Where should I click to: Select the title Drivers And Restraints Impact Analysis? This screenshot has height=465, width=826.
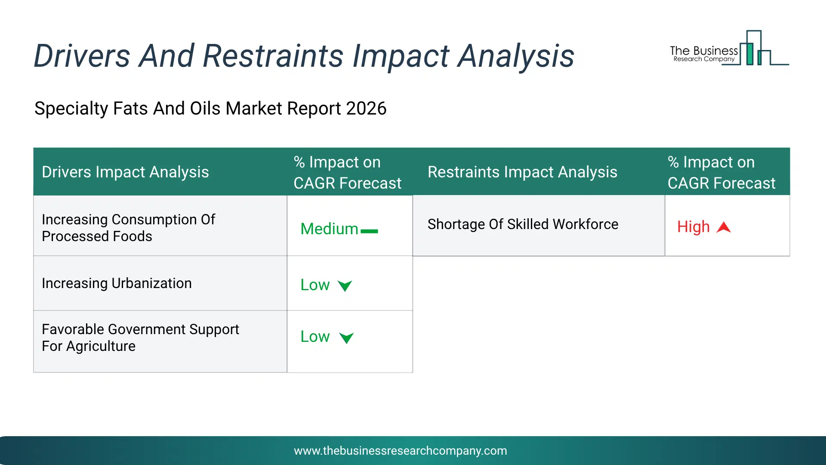coord(304,56)
